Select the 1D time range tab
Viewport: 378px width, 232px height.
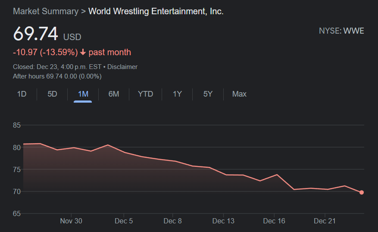tap(22, 94)
